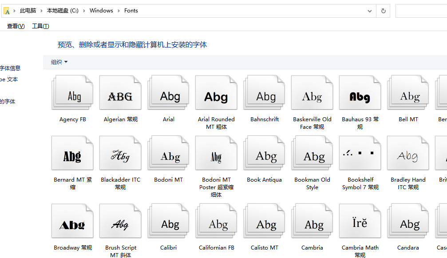Viewport: 447px width, 258px height.
Task: Navigate to 本地磁盘 (C:) breadcrumb
Action: (x=63, y=11)
